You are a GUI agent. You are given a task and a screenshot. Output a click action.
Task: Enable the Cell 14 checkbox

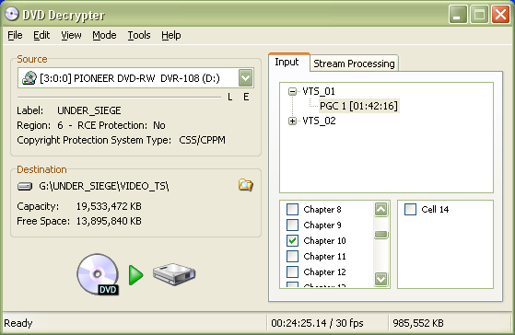click(410, 209)
